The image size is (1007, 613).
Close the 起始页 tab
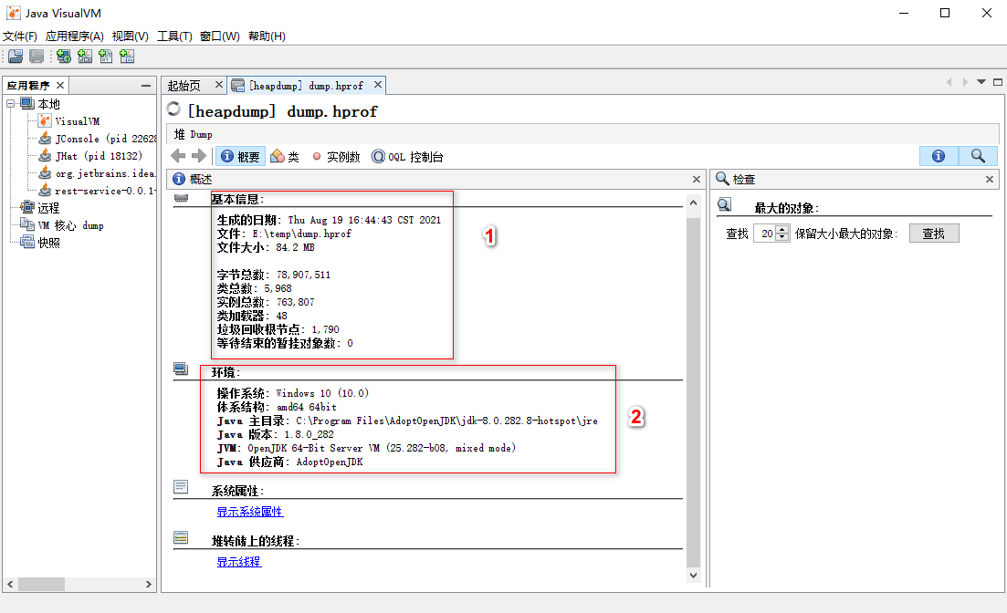click(218, 84)
